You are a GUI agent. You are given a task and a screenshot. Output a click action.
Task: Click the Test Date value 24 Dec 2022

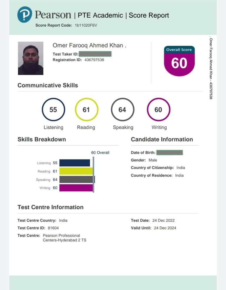[x=163, y=220]
